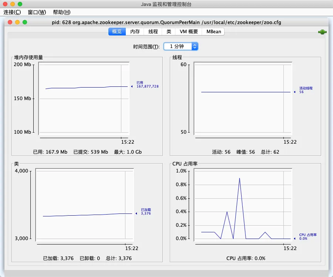Click the 已加载 3,376 legend label
Viewport: 333px width, 277px height.
(x=146, y=212)
